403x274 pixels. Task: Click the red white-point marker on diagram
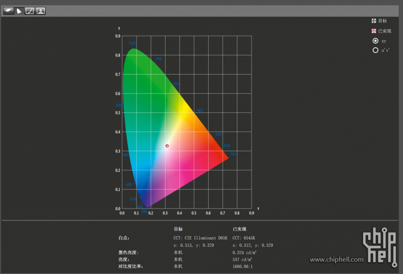click(167, 146)
